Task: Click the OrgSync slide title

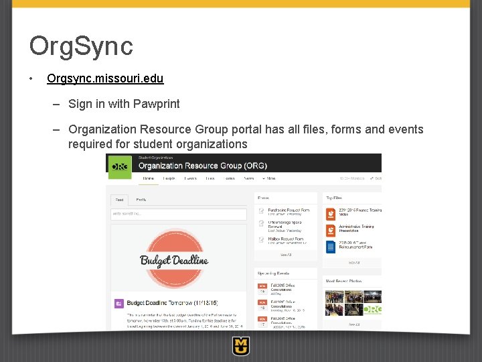Action: [x=81, y=46]
